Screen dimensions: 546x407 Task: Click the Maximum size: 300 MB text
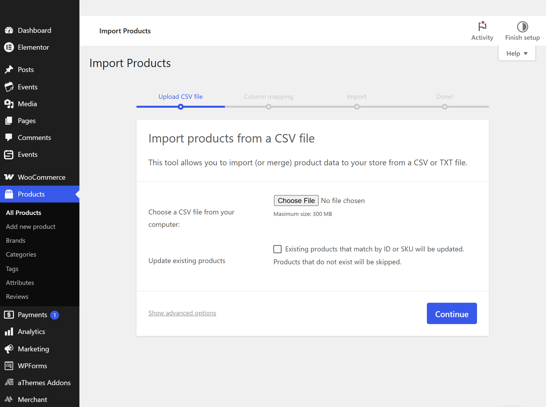303,214
